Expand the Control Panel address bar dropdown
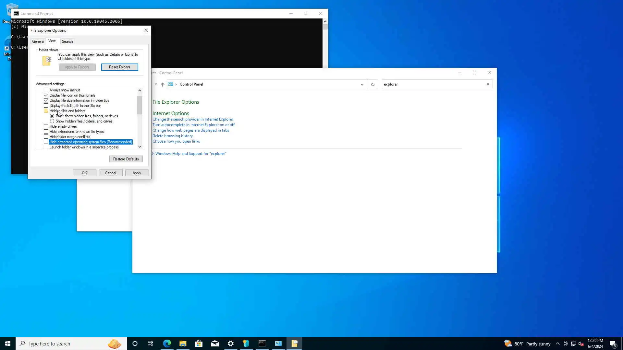This screenshot has width=623, height=350. [x=362, y=84]
